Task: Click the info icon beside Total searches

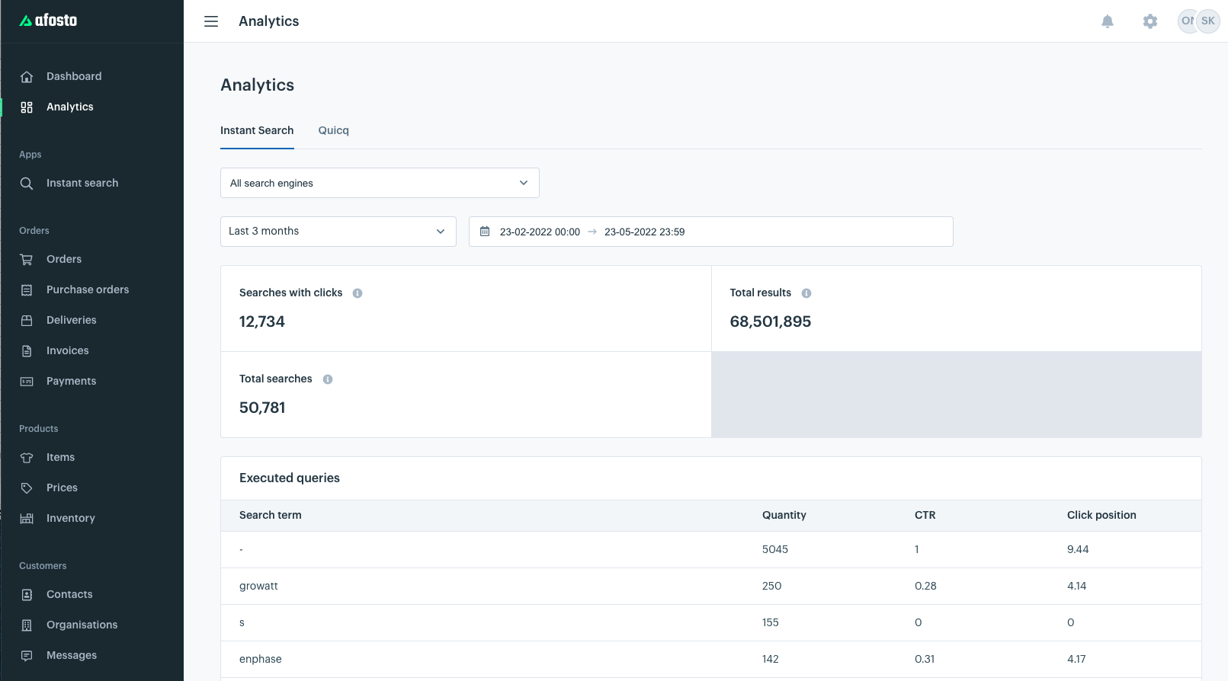Action: pyautogui.click(x=328, y=379)
